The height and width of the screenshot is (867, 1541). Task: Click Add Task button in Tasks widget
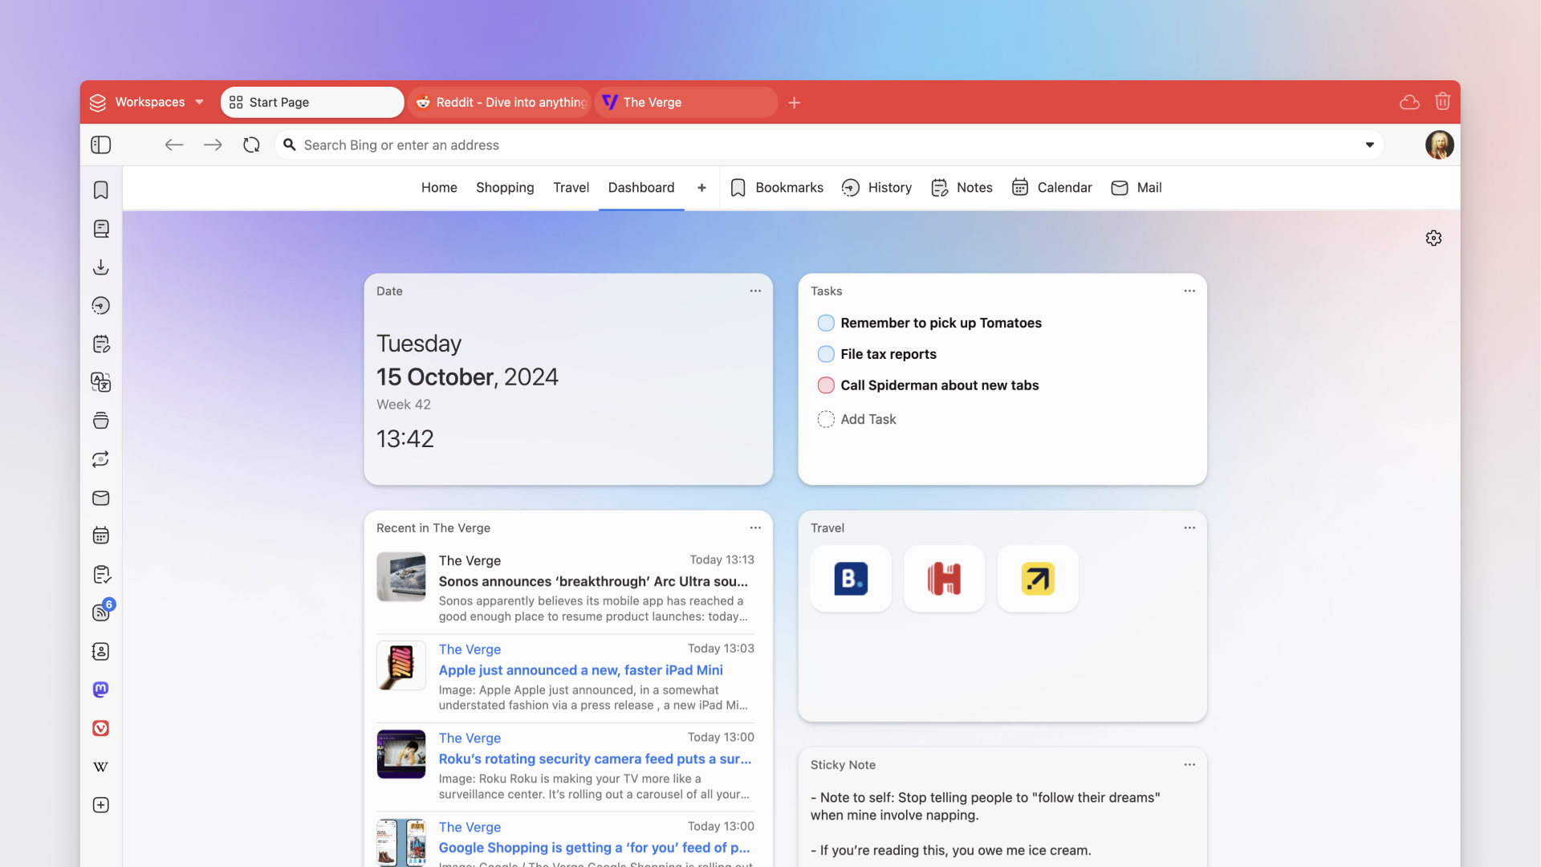(x=868, y=418)
